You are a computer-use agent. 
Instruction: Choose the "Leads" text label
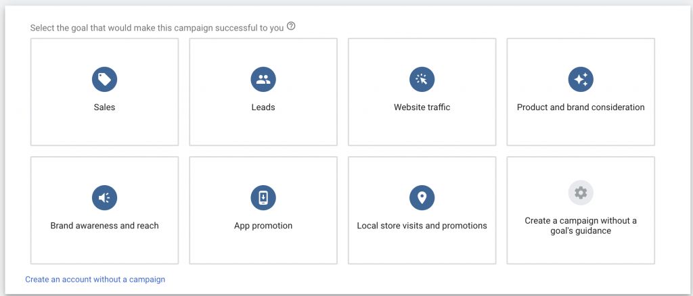point(263,107)
